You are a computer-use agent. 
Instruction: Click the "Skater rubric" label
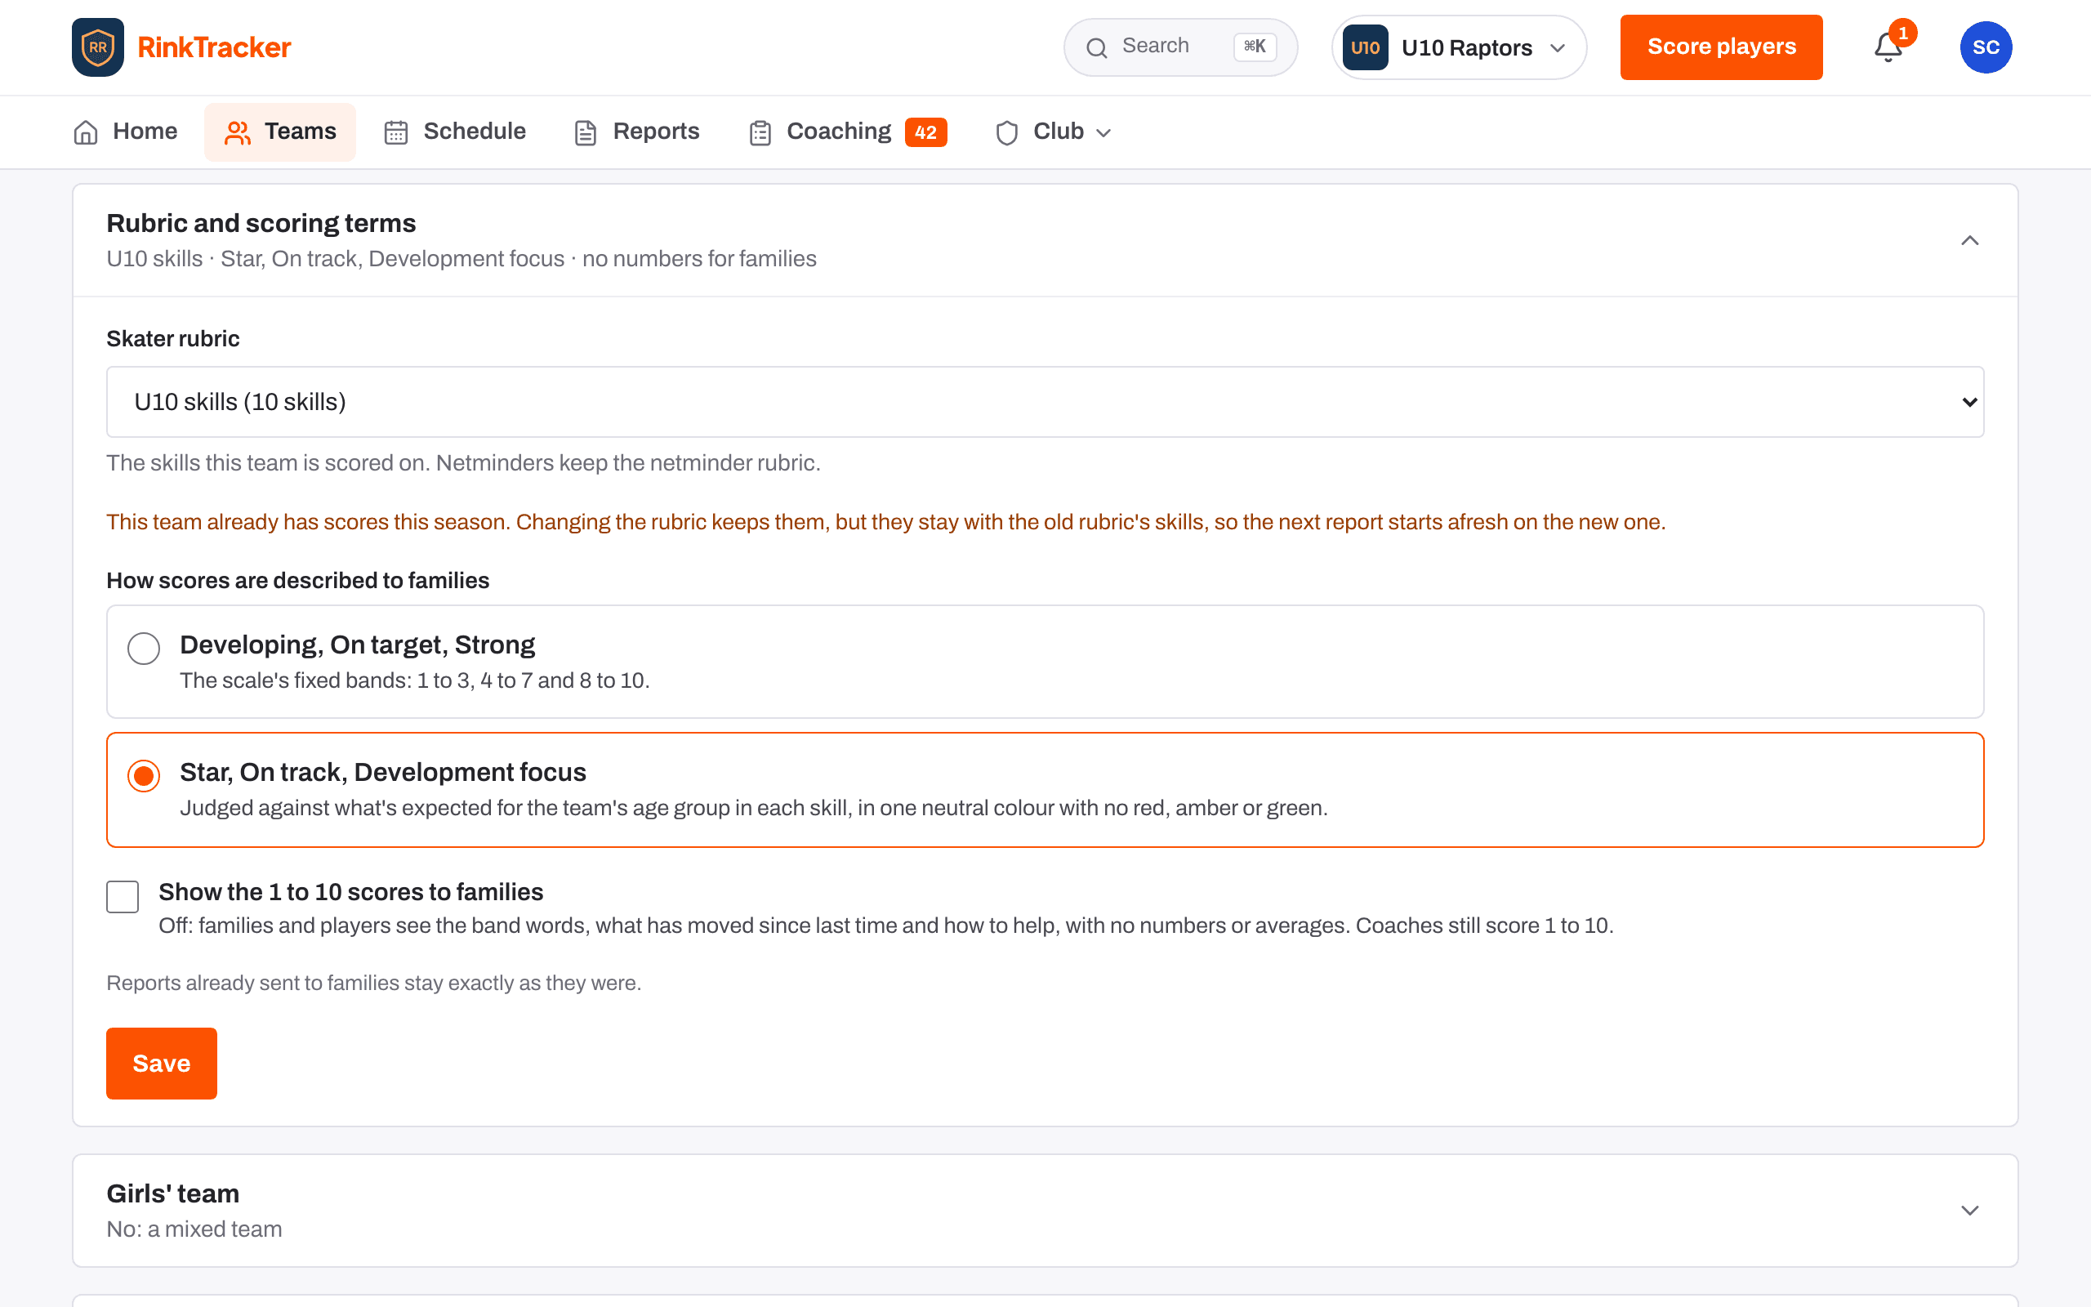pos(173,339)
